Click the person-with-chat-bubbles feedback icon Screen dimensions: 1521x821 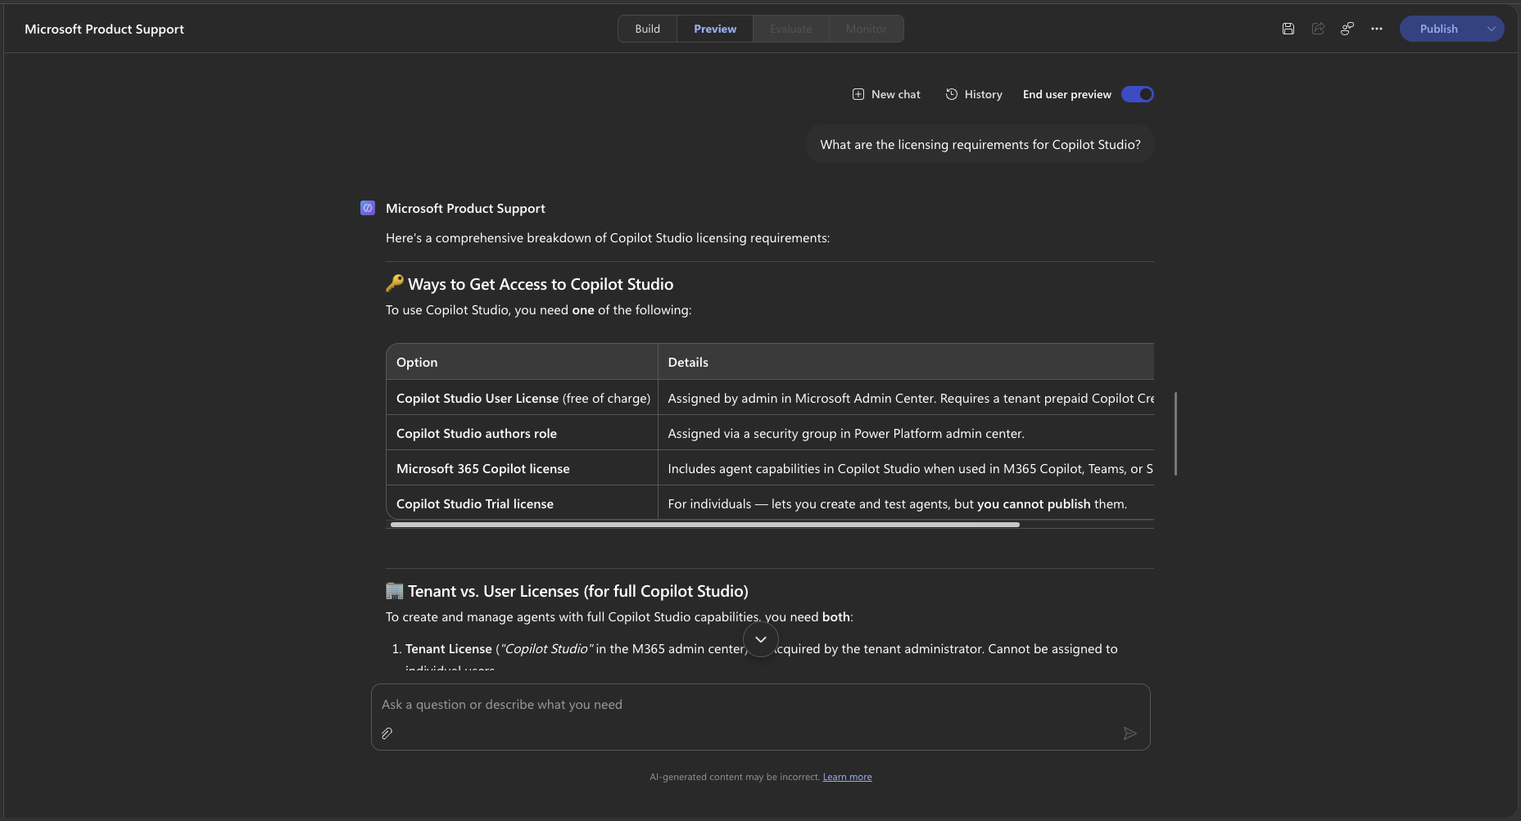point(1347,29)
